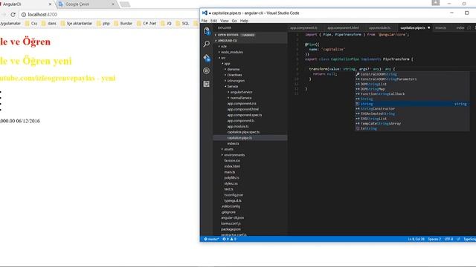Open app.component.css in the explorer
The width and height of the screenshot is (476, 267).
[242, 104]
